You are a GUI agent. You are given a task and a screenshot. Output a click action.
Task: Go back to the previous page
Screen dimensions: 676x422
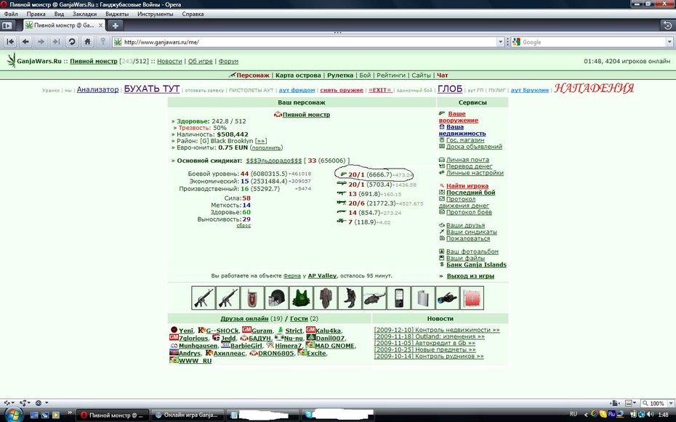point(26,42)
